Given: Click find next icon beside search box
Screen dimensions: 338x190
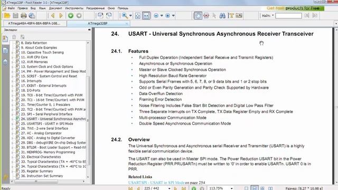Looking at the screenshot, I should [x=315, y=15].
